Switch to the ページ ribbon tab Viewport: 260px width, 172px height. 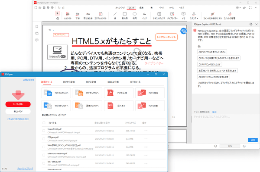click(x=162, y=8)
